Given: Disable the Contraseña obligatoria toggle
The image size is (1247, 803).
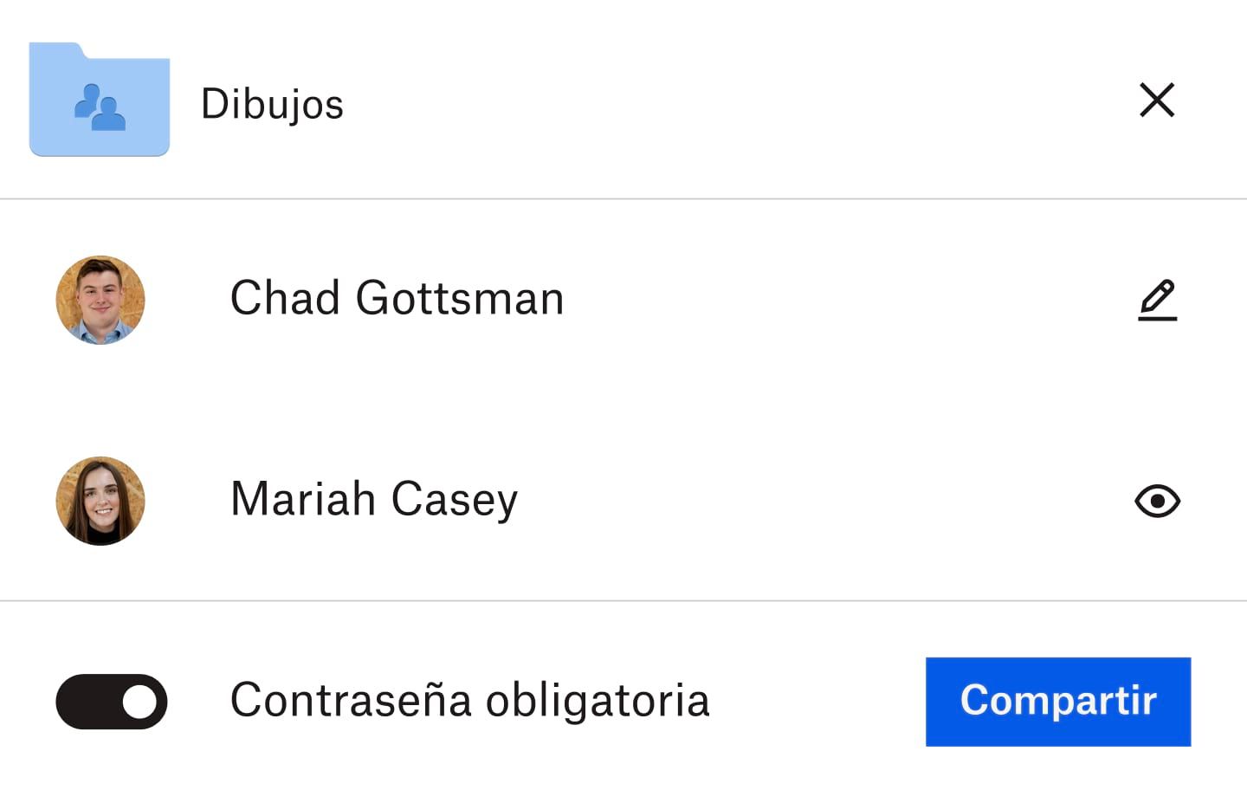Looking at the screenshot, I should pyautogui.click(x=111, y=702).
